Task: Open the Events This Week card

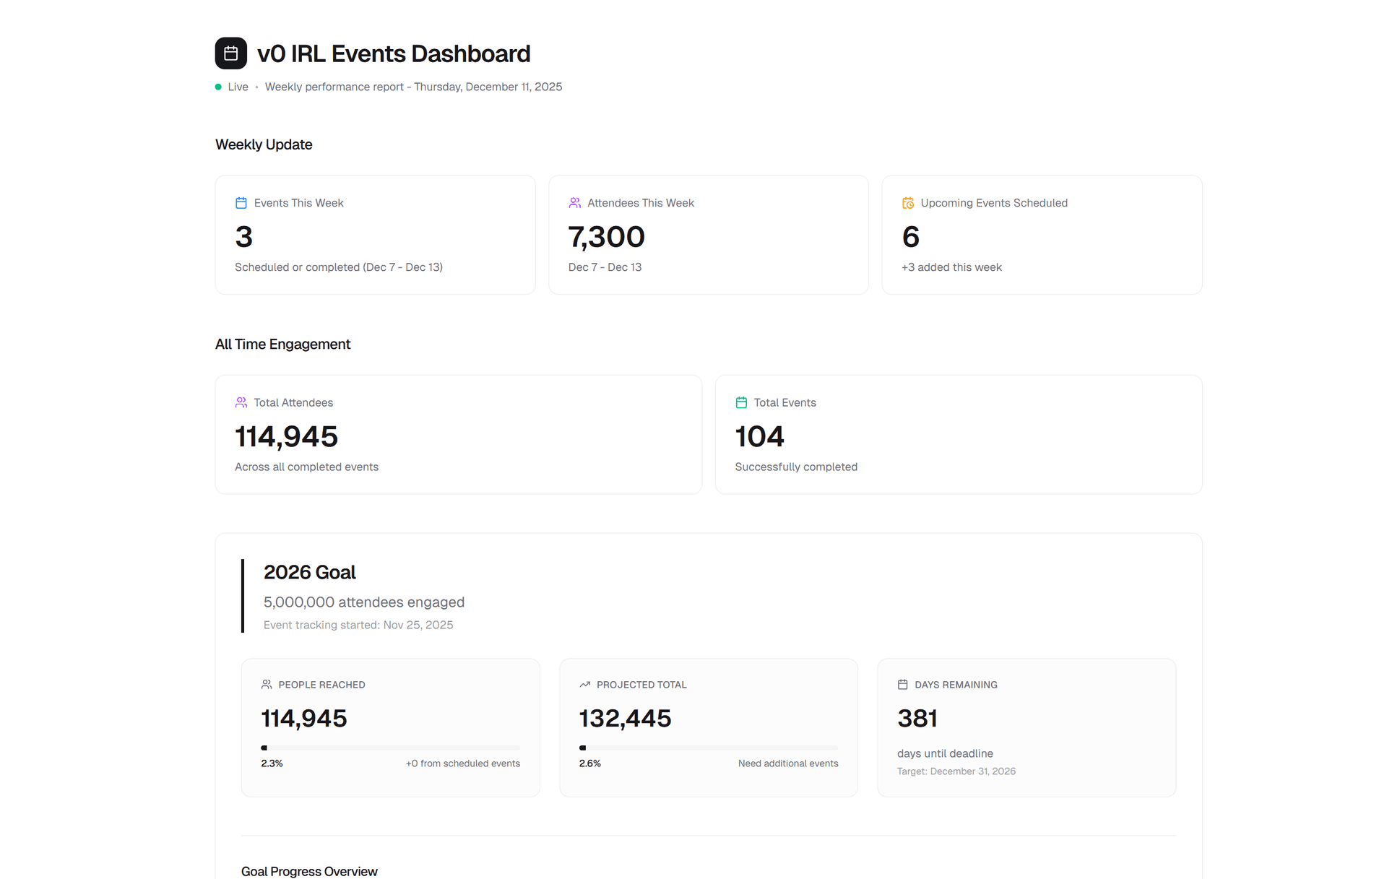Action: pos(375,235)
